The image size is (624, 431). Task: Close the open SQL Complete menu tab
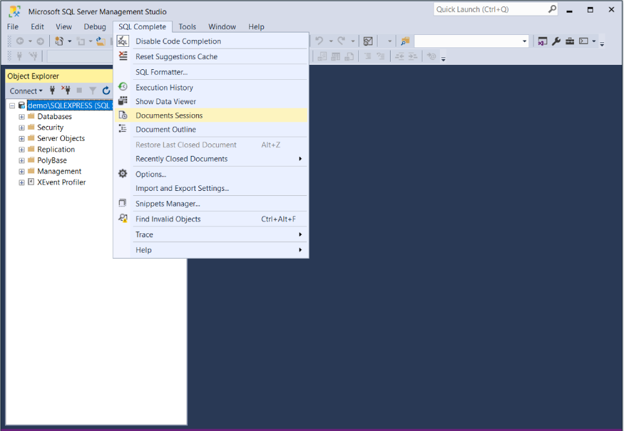pyautogui.click(x=142, y=27)
